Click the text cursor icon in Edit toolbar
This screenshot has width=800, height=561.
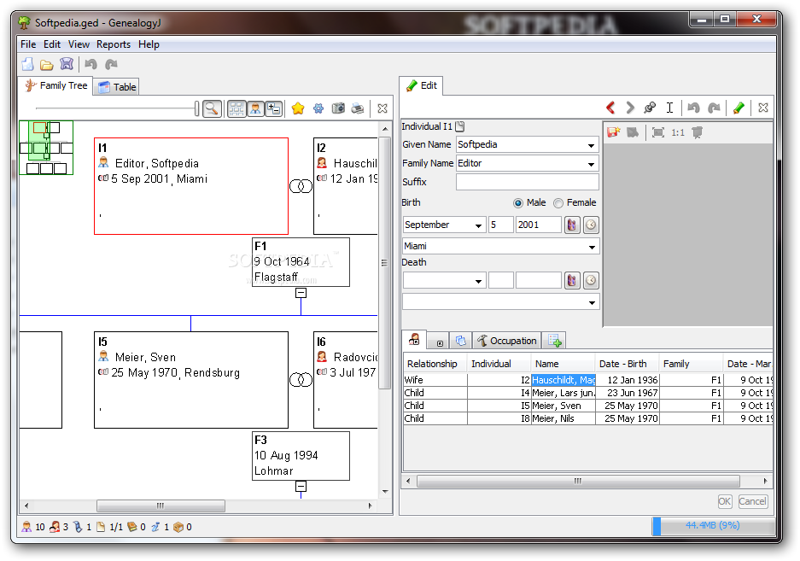coord(669,108)
